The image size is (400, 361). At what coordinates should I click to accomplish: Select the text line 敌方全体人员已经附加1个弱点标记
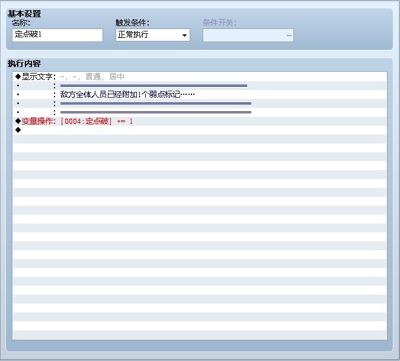pos(200,94)
